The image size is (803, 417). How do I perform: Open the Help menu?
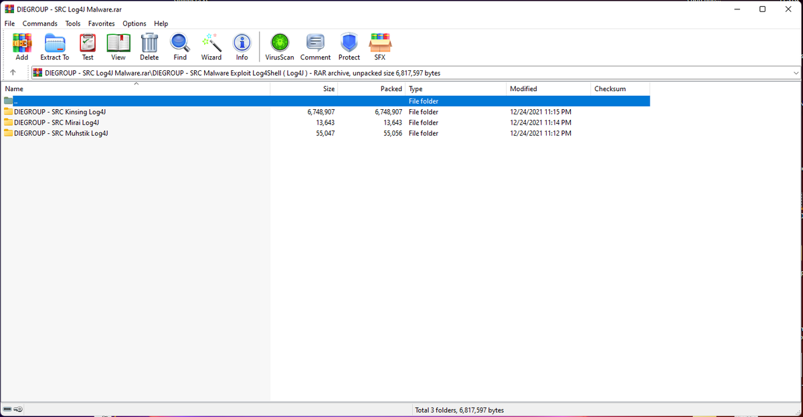[161, 23]
